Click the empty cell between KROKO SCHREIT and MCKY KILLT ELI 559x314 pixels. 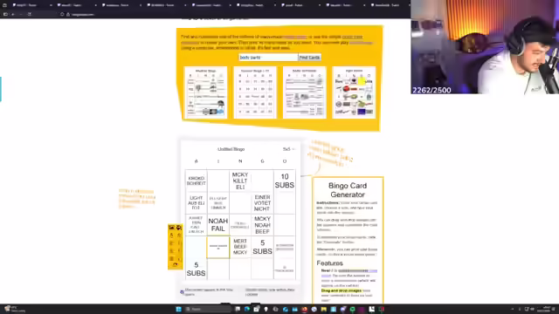click(x=218, y=181)
